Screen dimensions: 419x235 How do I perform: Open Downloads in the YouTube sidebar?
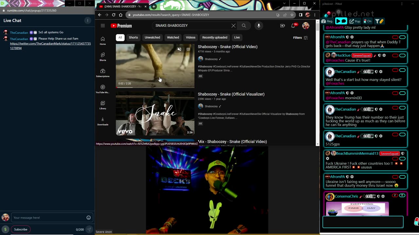point(103,121)
